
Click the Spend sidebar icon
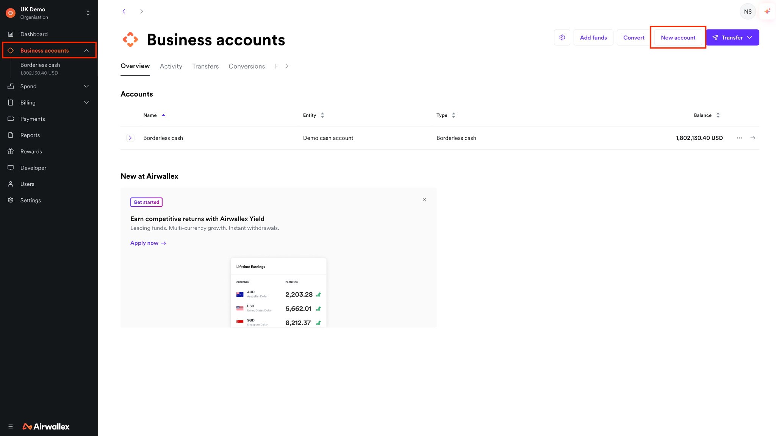point(11,86)
